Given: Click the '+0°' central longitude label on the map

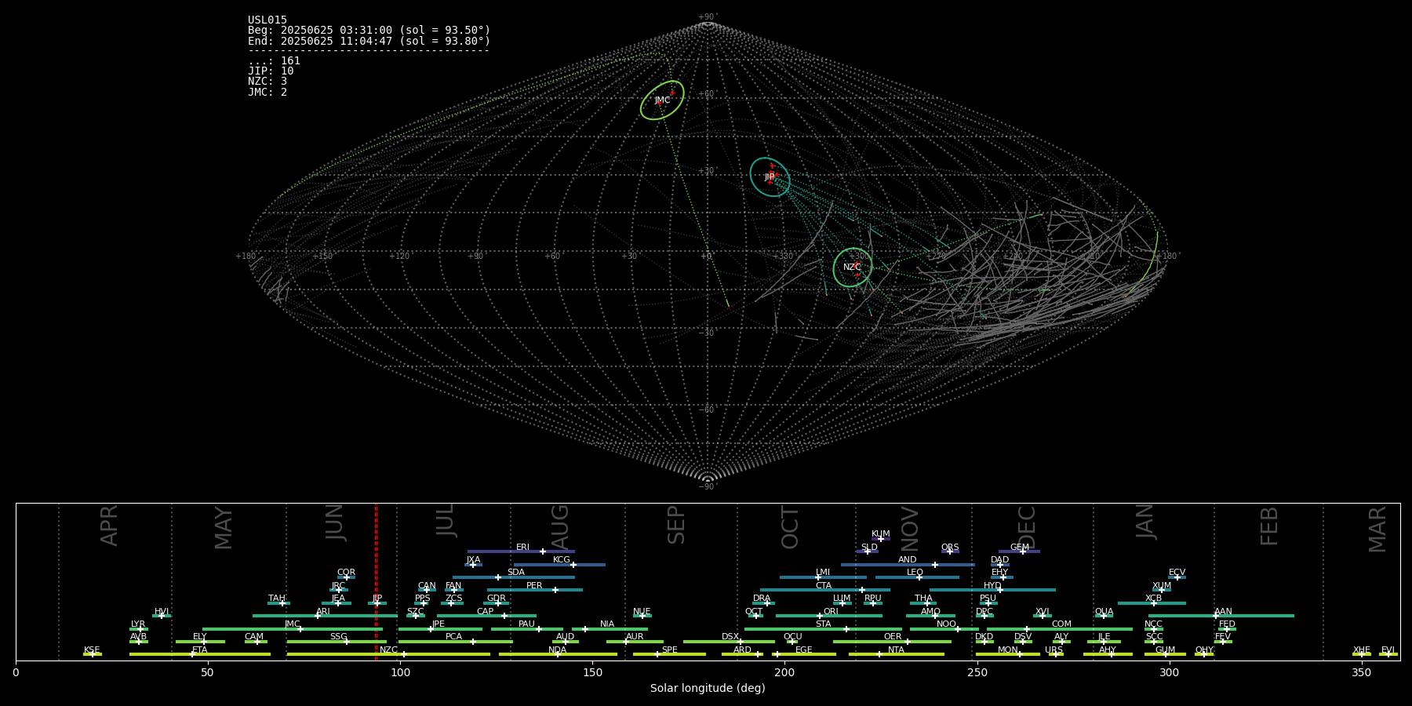Looking at the screenshot, I should [706, 256].
